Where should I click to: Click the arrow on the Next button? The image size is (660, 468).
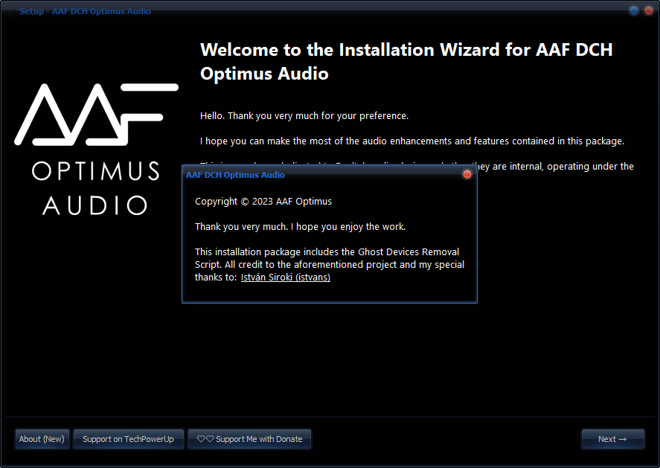coord(623,439)
